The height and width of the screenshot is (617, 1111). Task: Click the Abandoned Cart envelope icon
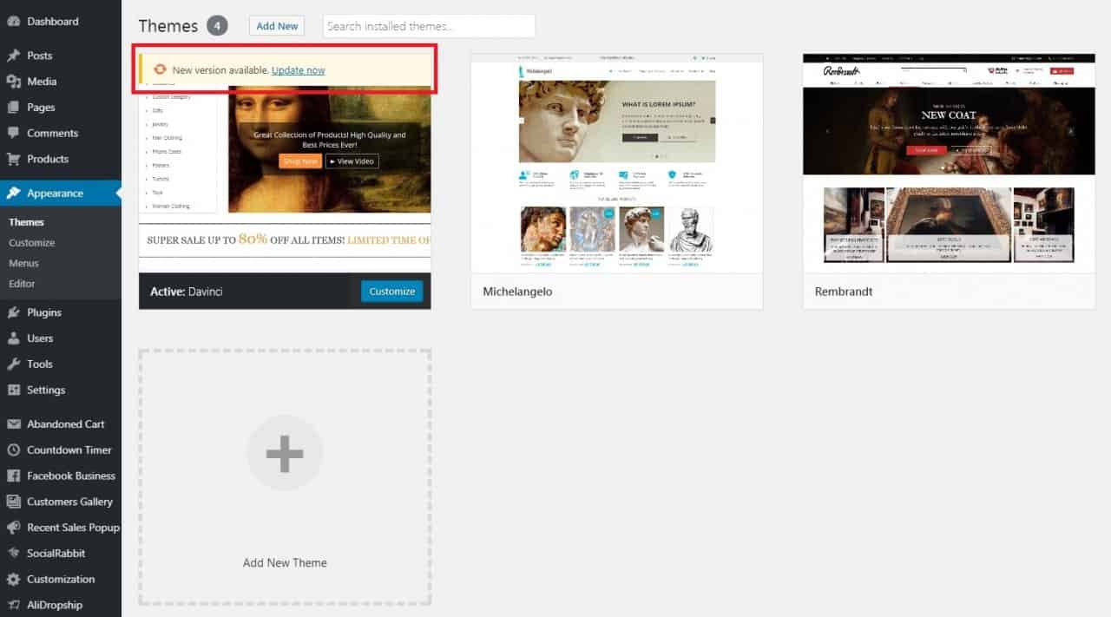(13, 424)
